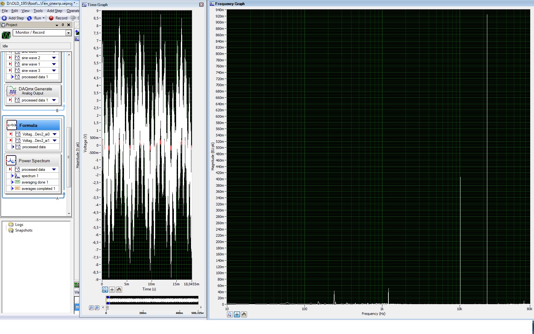Open the sine wave 2 input dropdown
Viewport: 534px width, 334px height.
click(54, 58)
